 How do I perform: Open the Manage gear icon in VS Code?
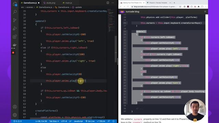(15, 115)
